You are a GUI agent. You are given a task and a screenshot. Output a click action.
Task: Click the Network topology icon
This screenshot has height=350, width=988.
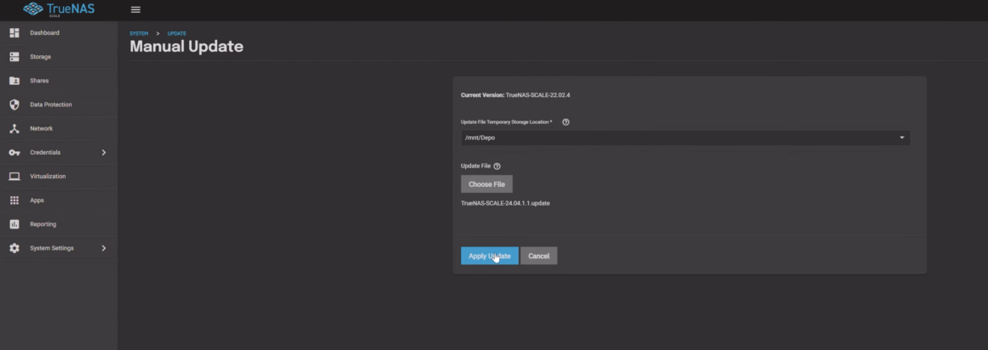[14, 128]
